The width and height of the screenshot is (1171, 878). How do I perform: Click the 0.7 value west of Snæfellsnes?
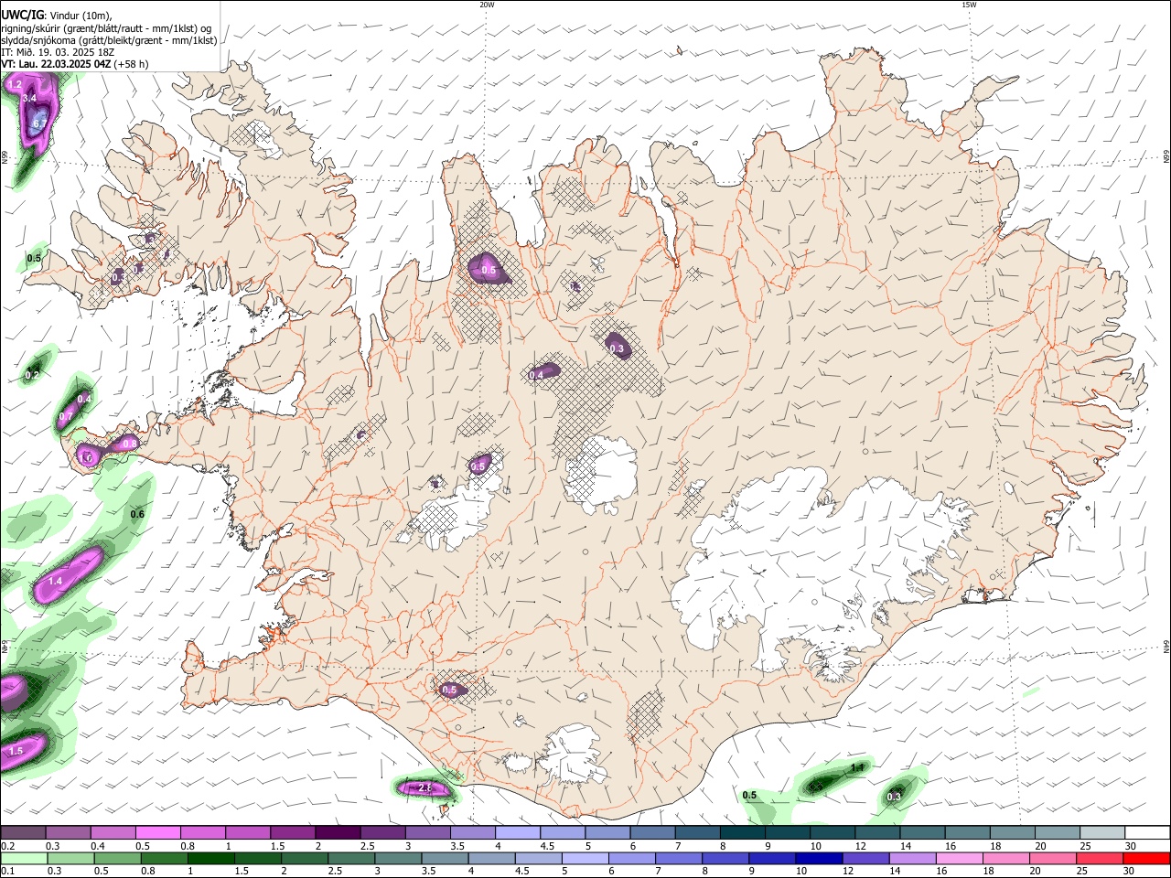pos(66,417)
